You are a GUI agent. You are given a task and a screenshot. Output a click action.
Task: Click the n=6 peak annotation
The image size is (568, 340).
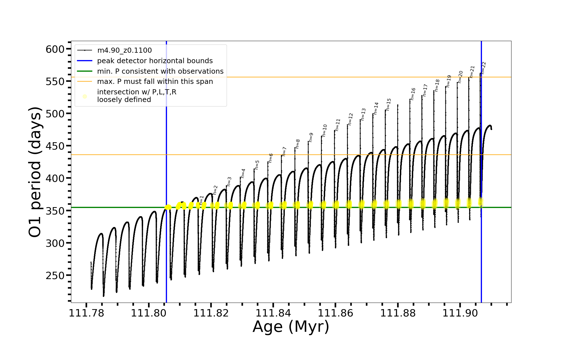(271, 158)
